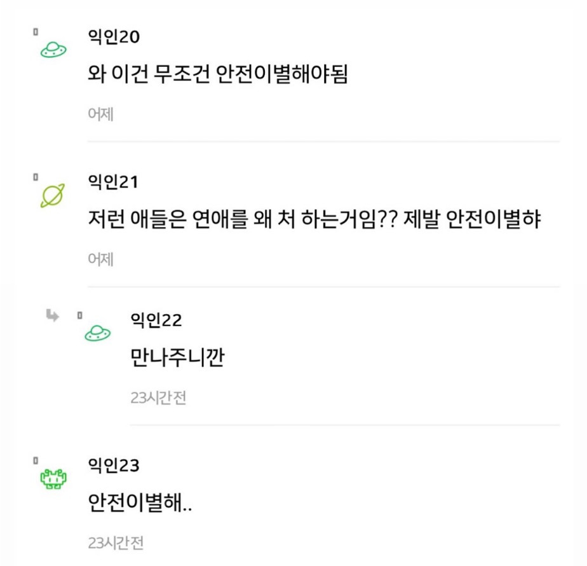The image size is (587, 566).
Task: Select the username 익인23
Action: click(x=114, y=466)
